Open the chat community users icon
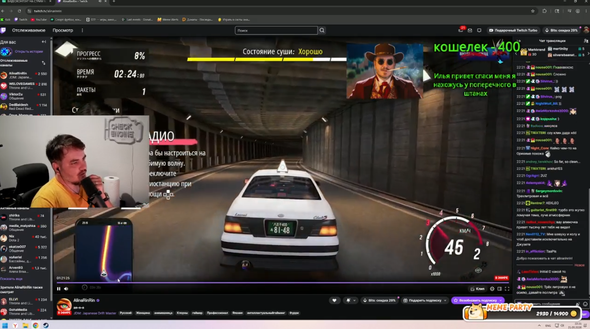The width and height of the screenshot is (590, 329). point(585,41)
